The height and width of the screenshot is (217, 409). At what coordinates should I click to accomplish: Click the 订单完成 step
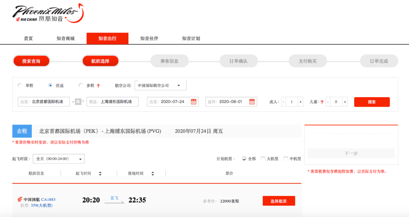[379, 61]
